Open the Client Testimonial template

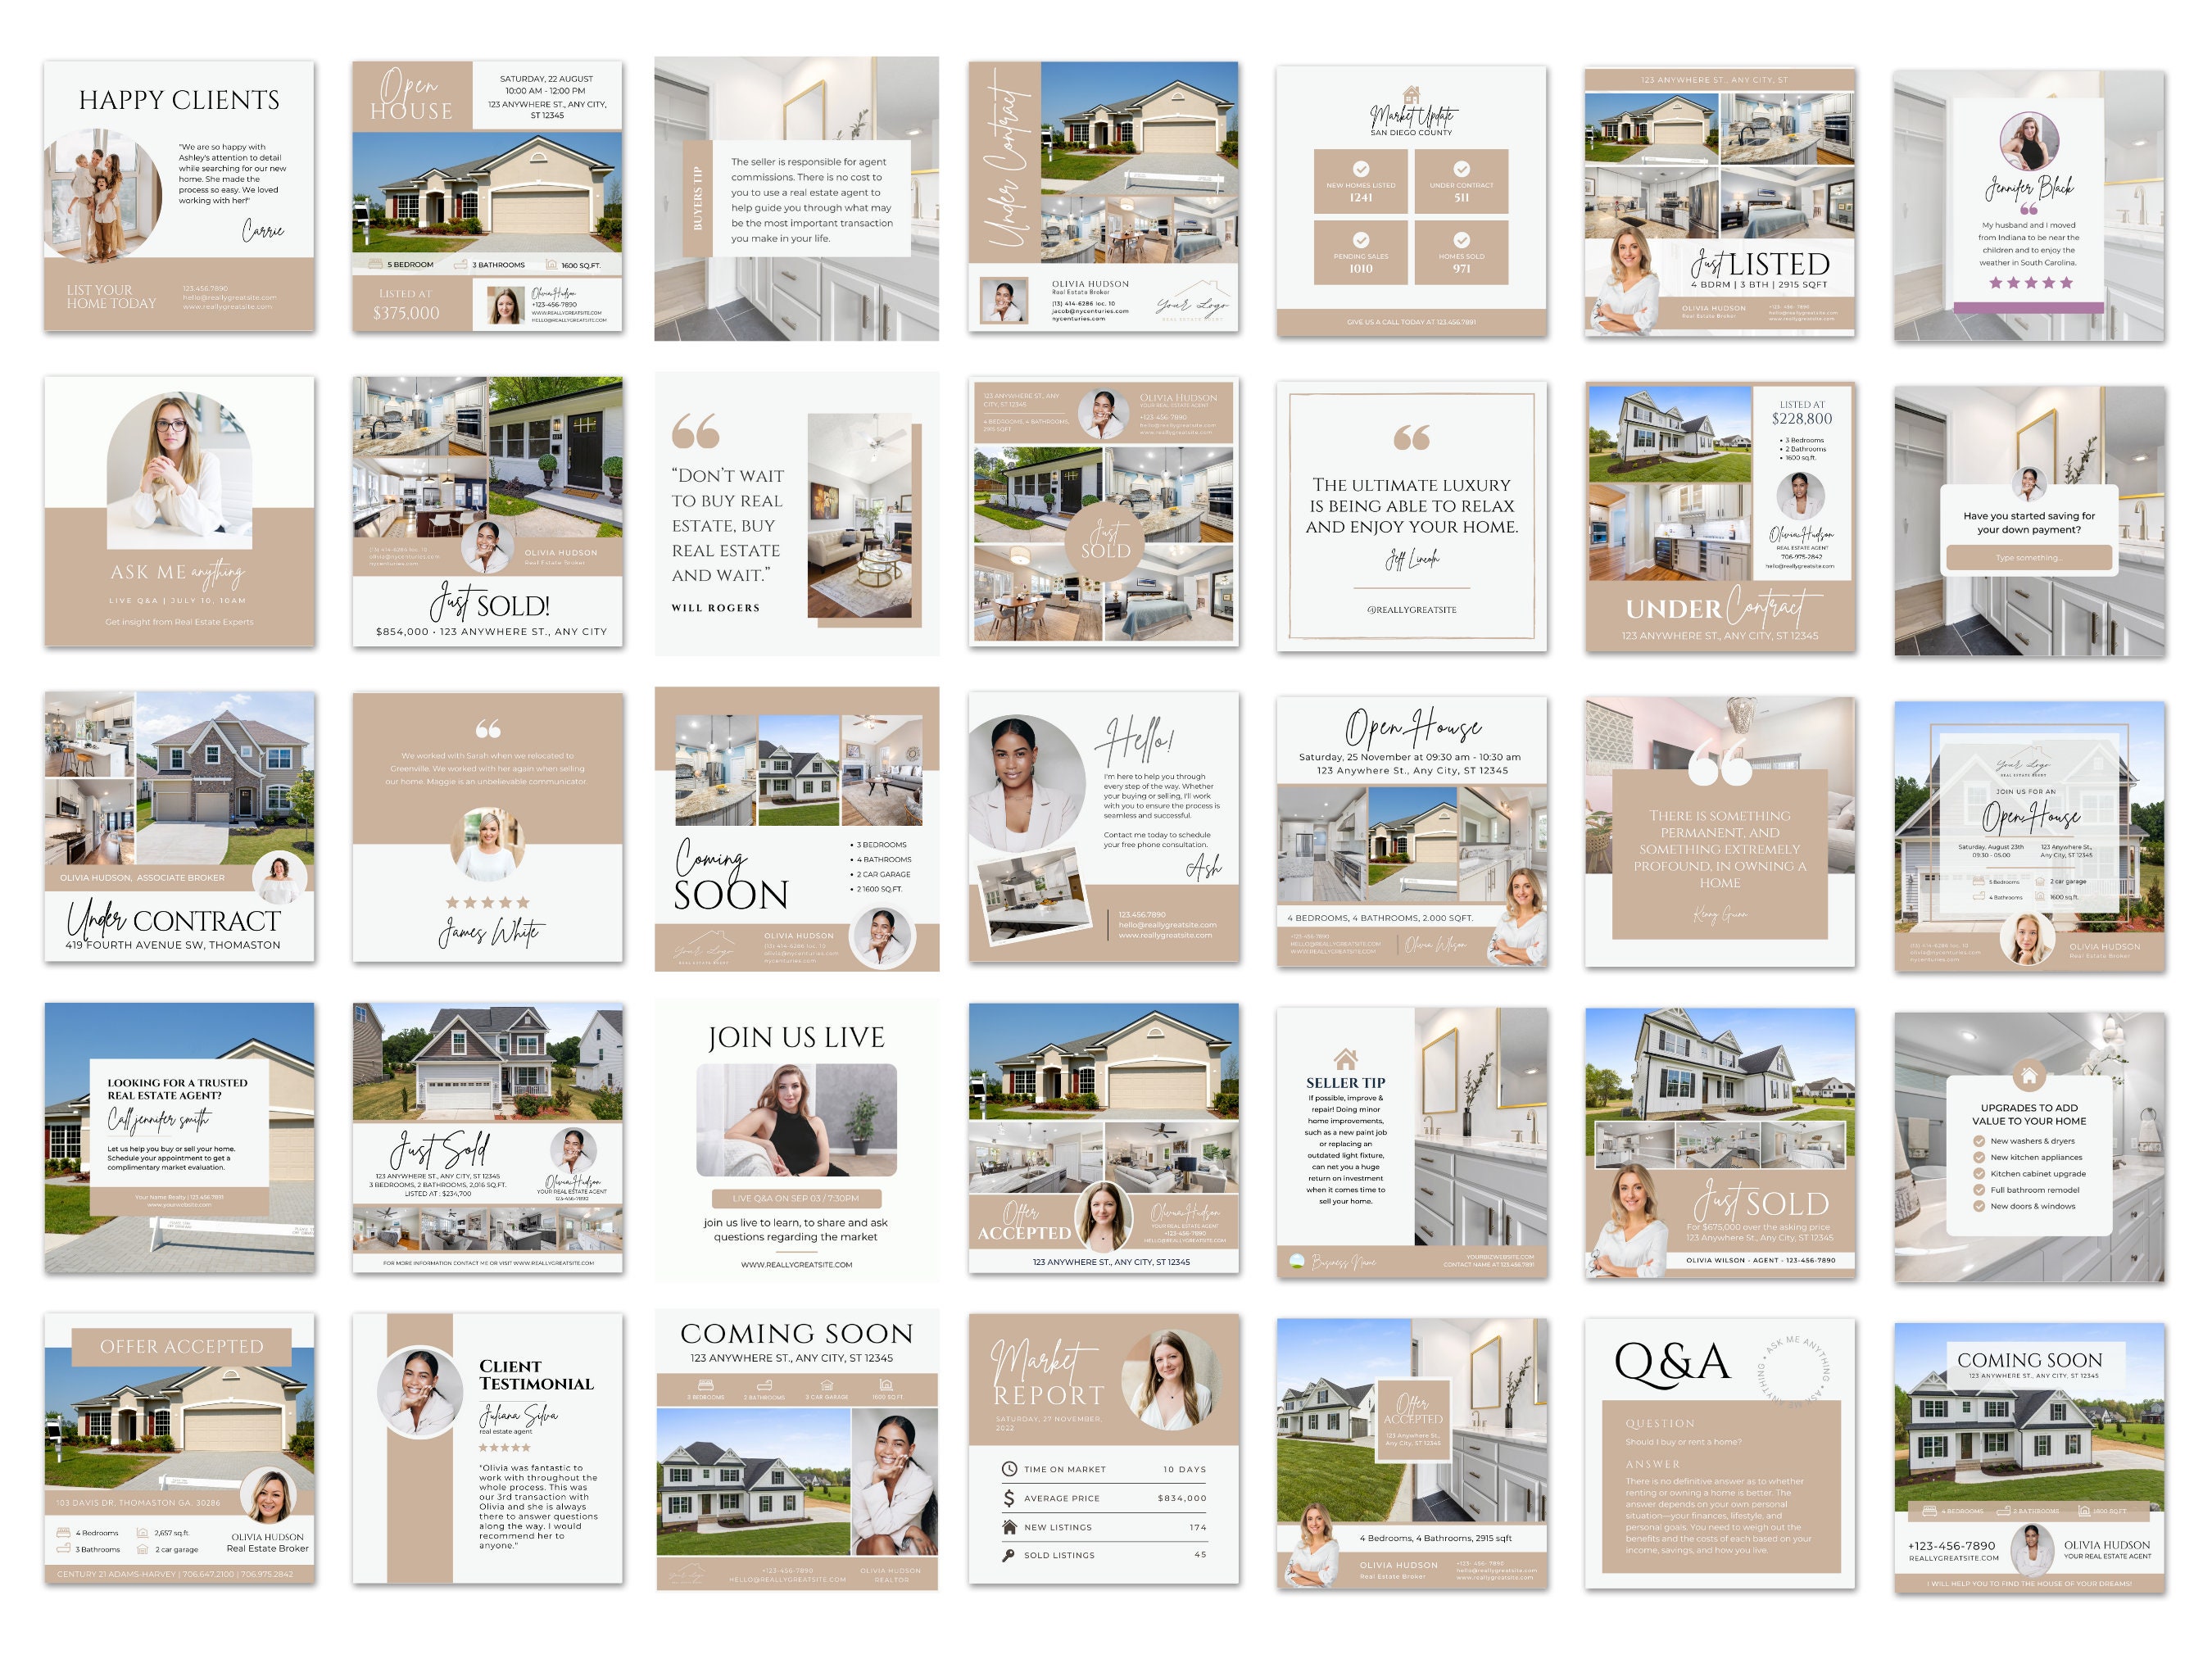(487, 1449)
